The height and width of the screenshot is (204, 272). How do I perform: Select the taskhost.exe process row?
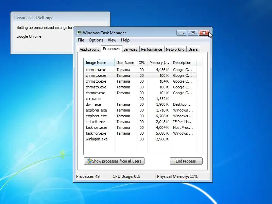pyautogui.click(x=140, y=128)
